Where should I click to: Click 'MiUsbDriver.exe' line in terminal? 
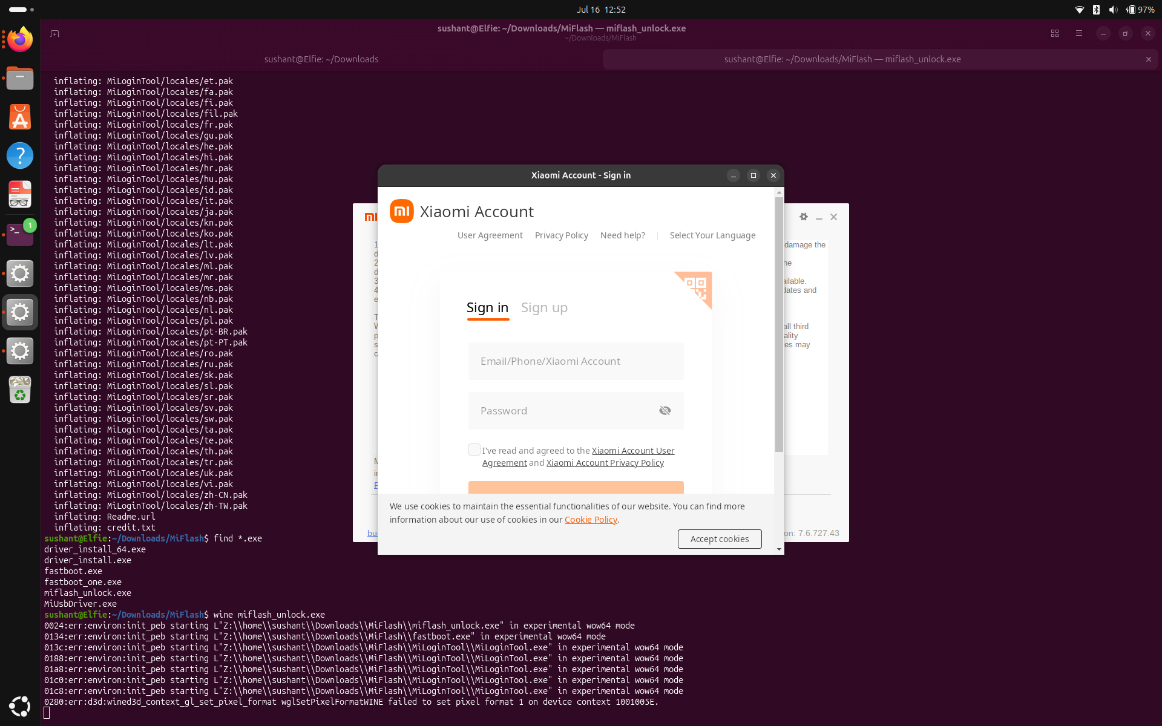click(80, 604)
